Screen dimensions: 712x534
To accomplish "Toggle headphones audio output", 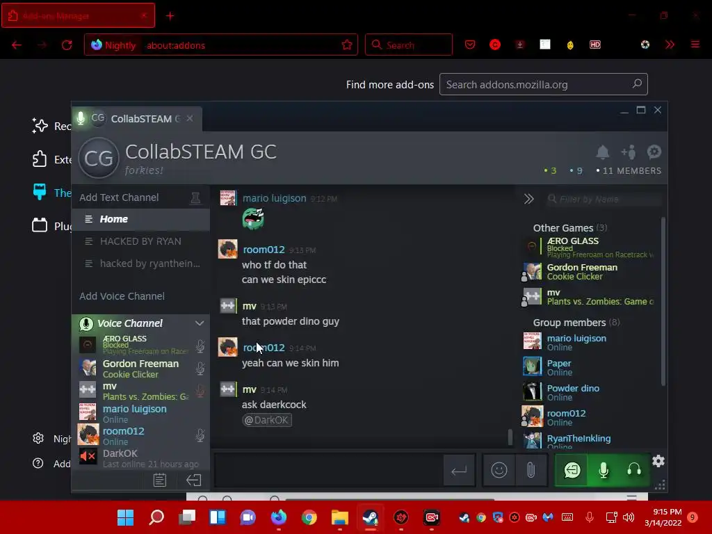I will click(634, 470).
